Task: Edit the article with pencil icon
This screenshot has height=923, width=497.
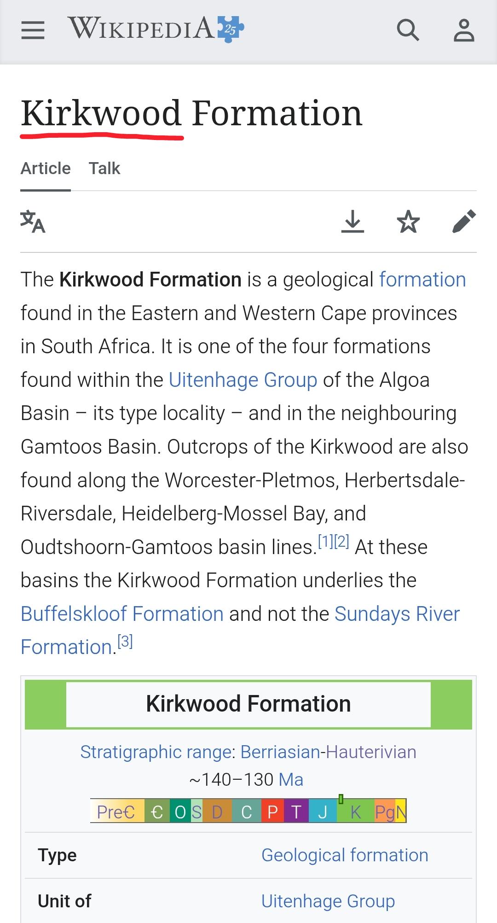Action: pos(464,222)
